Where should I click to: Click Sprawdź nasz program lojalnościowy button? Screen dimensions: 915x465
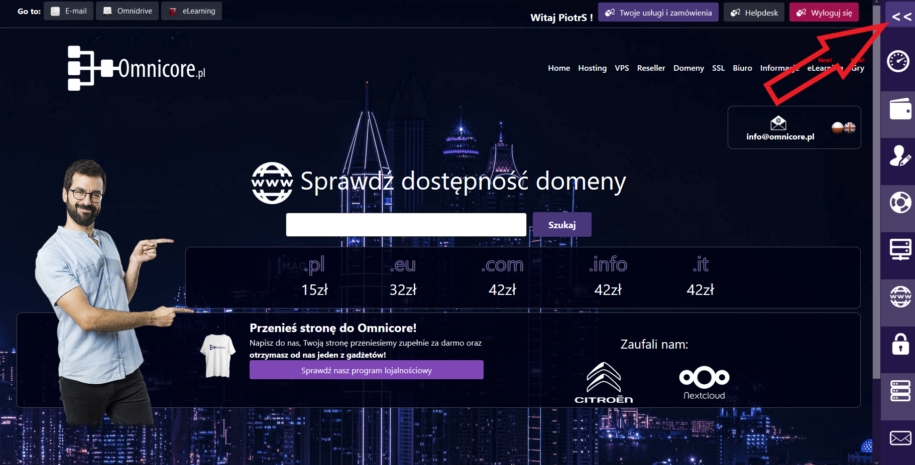366,370
